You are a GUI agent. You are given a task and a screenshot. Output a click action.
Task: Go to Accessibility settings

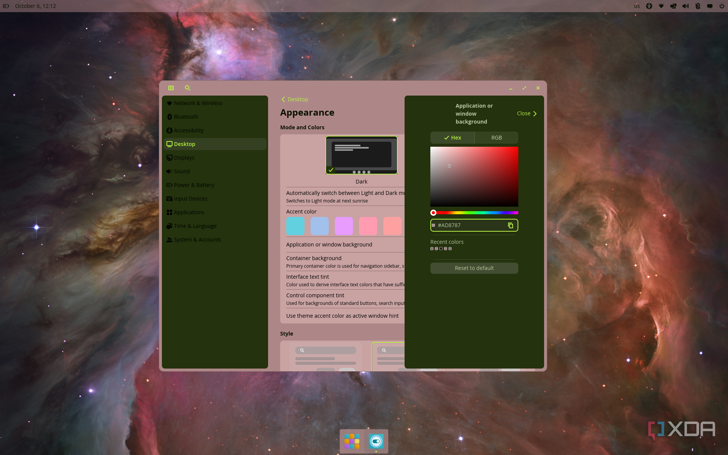click(215, 130)
